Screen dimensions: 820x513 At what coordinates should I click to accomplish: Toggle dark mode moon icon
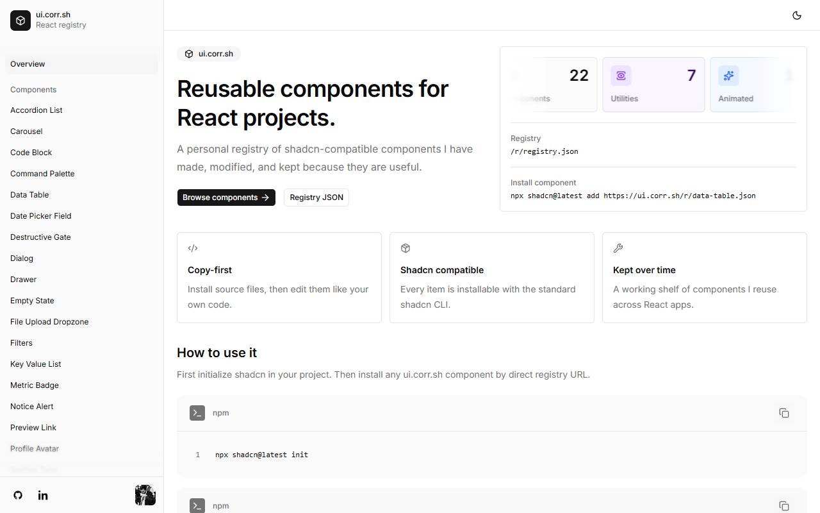(797, 15)
